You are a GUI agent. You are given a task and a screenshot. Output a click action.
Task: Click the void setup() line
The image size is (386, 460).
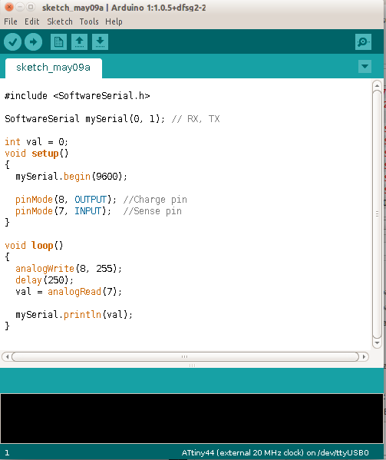coord(37,154)
